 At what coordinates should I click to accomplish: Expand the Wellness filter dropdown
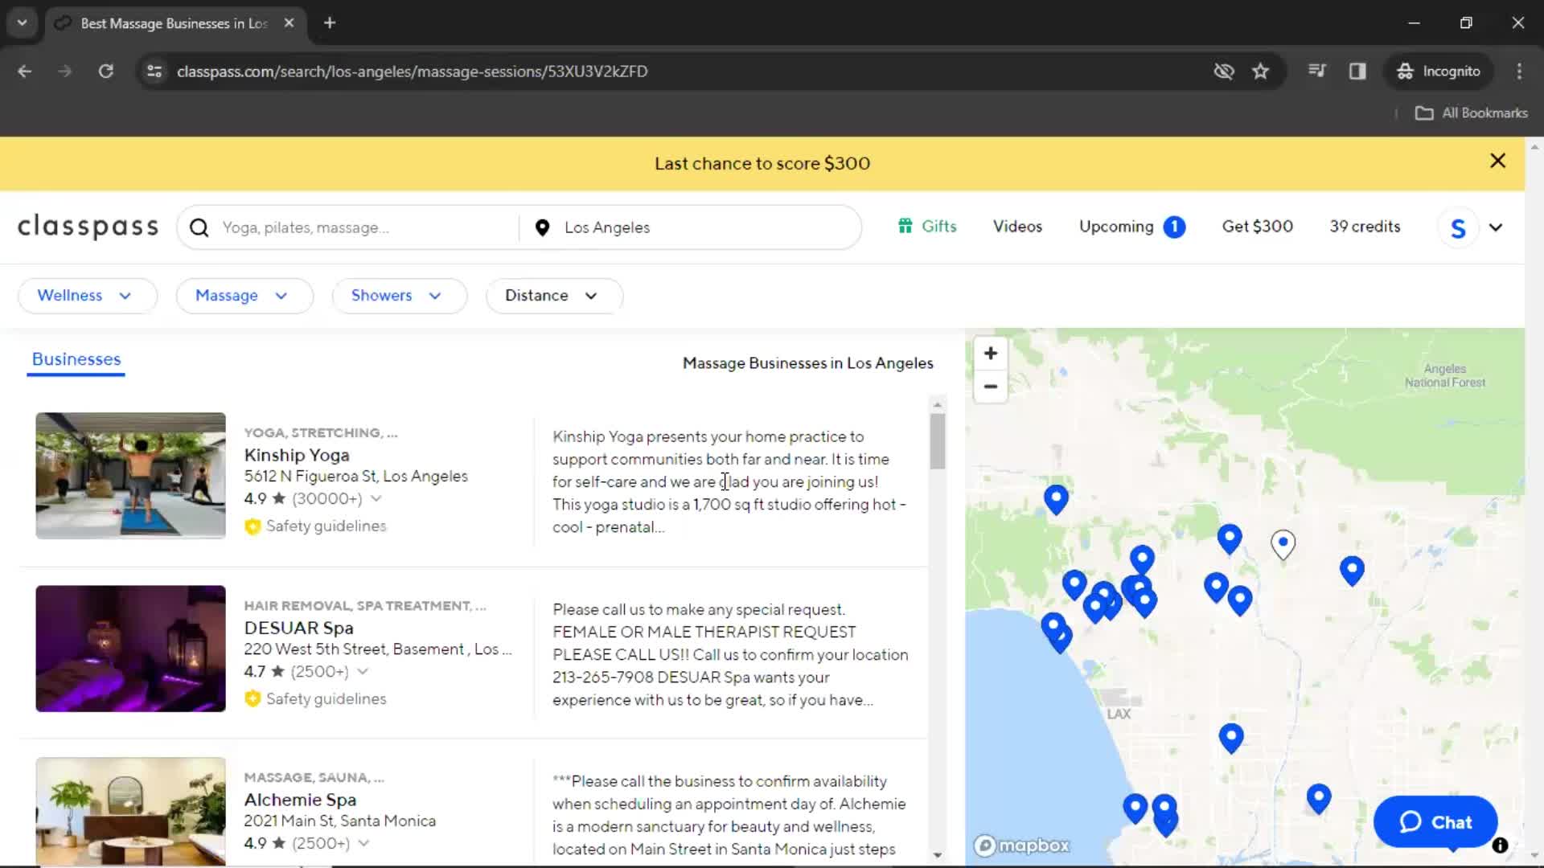(87, 296)
